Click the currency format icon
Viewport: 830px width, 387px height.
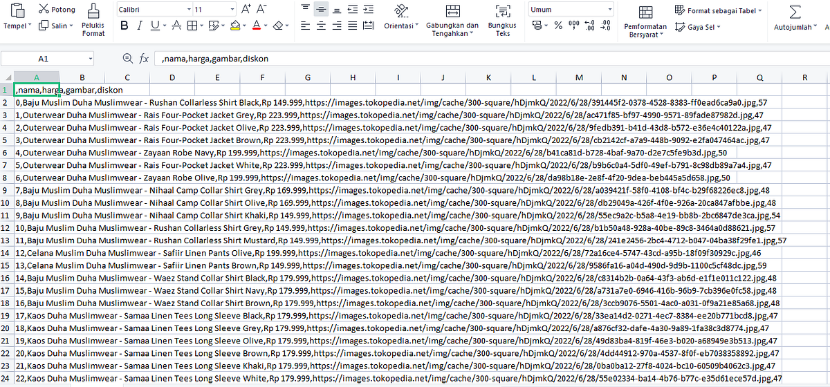(x=537, y=26)
